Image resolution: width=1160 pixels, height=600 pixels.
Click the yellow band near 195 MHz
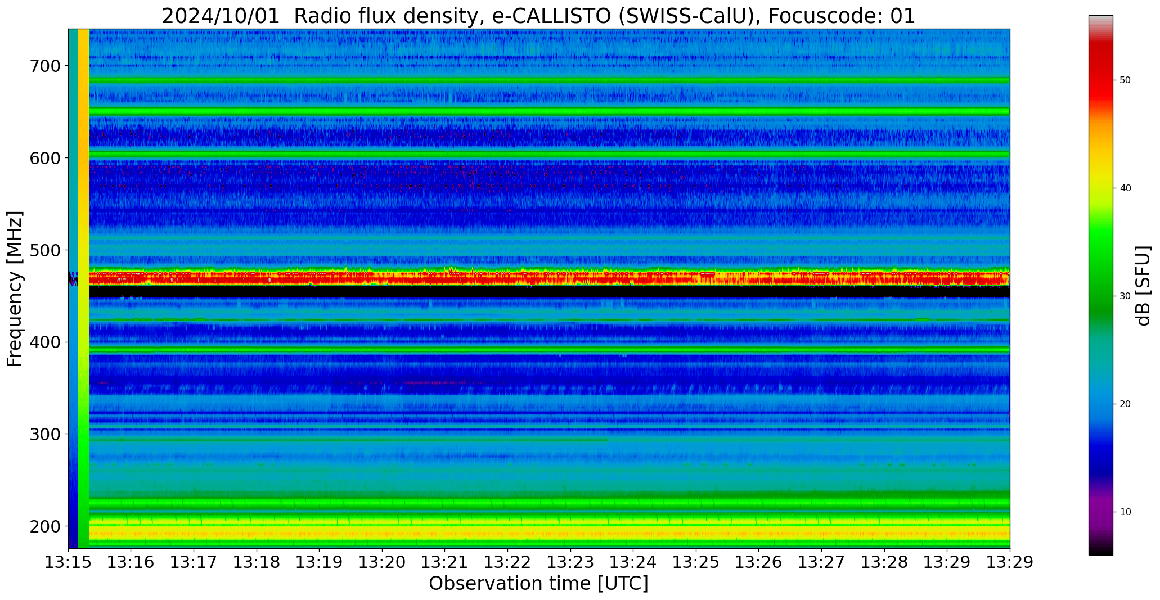point(549,531)
